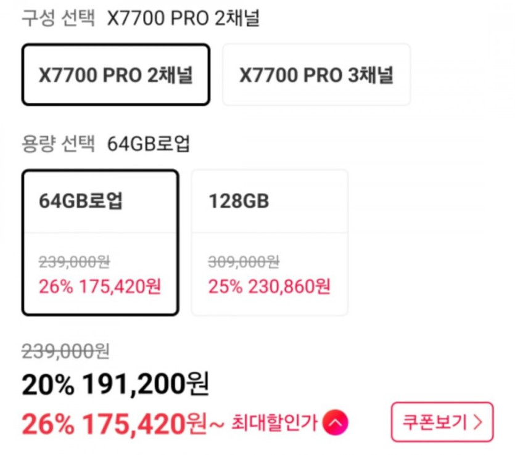Click the crossed-out 309,000원 price

point(244,262)
